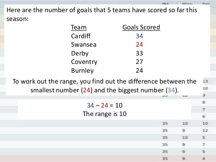Click the blurred value 12 in background table
Screen dimensions: 216x162
tap(205, 130)
